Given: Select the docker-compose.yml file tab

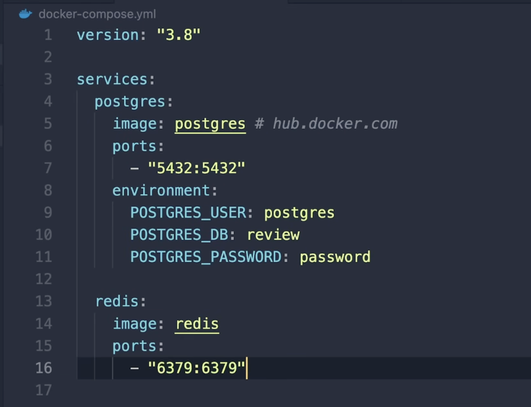Looking at the screenshot, I should point(97,14).
